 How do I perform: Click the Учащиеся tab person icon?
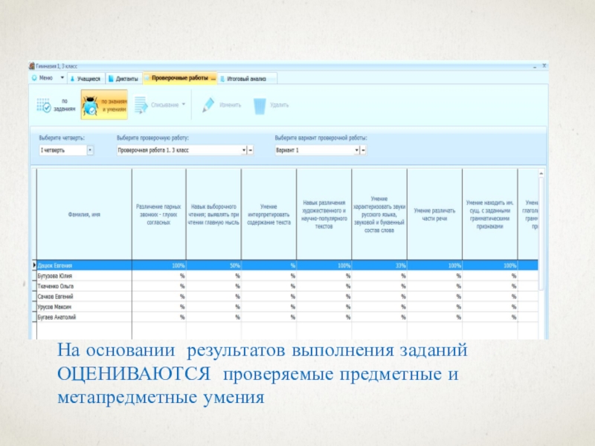(x=72, y=79)
